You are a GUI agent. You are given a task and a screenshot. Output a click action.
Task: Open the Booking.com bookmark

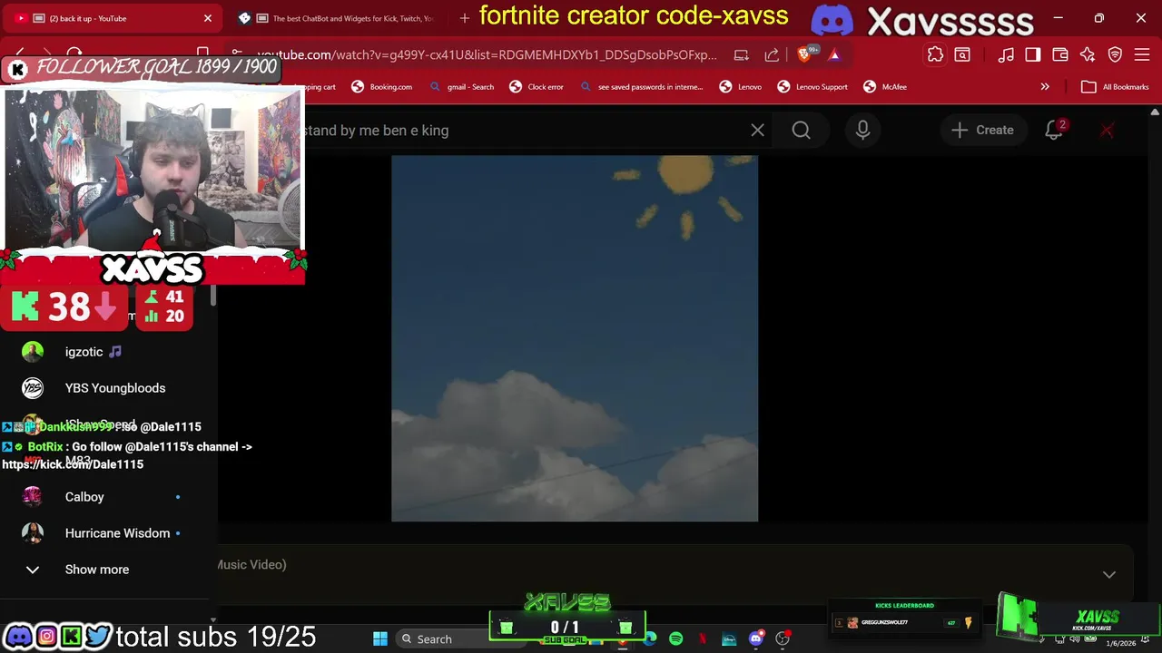pyautogui.click(x=381, y=87)
